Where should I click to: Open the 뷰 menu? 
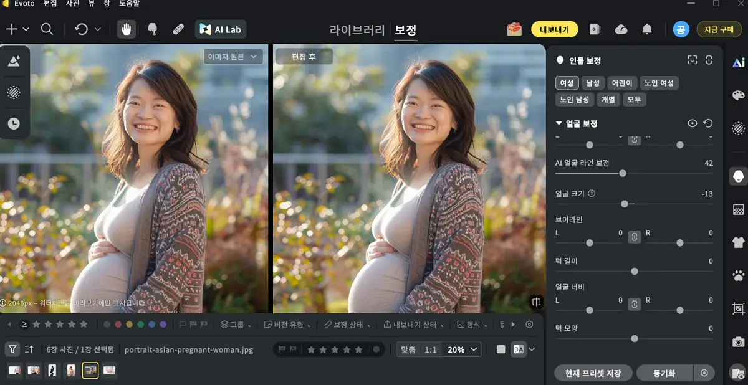[91, 4]
